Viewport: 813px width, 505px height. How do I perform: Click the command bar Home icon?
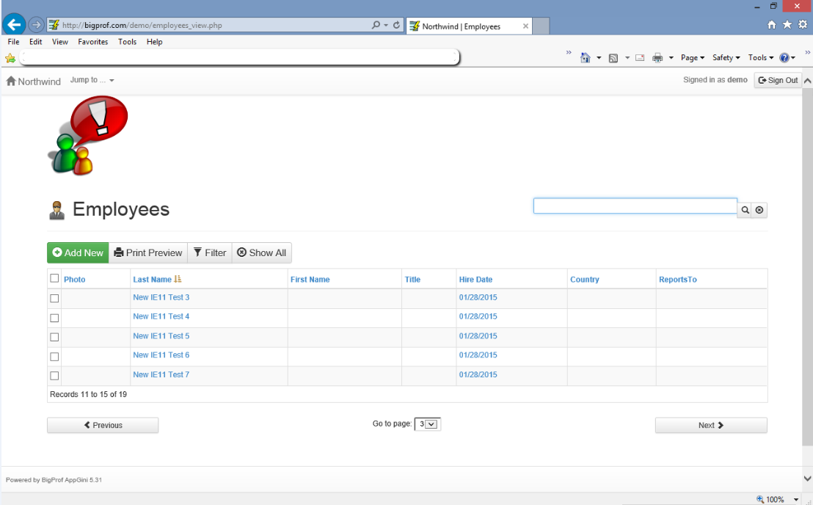(586, 57)
